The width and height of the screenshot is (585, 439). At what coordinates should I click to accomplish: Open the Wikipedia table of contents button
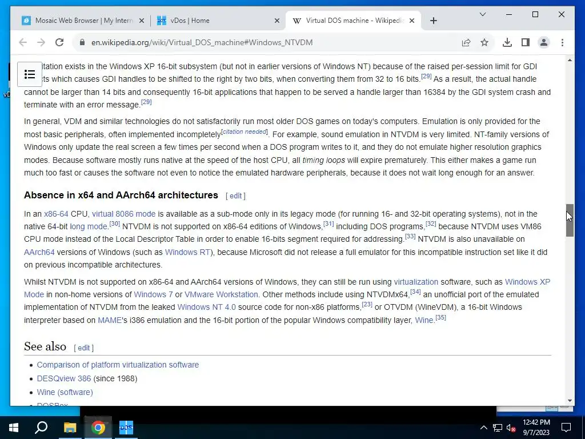point(30,74)
